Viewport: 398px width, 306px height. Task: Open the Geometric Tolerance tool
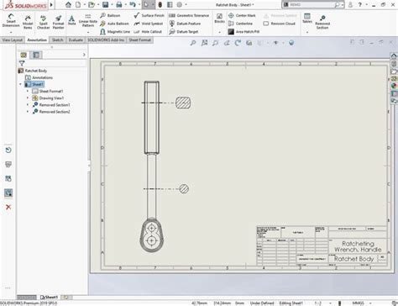tap(189, 15)
